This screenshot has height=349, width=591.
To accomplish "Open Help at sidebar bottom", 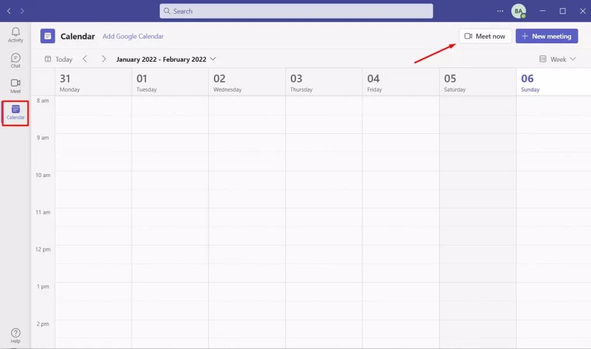I will [x=16, y=335].
